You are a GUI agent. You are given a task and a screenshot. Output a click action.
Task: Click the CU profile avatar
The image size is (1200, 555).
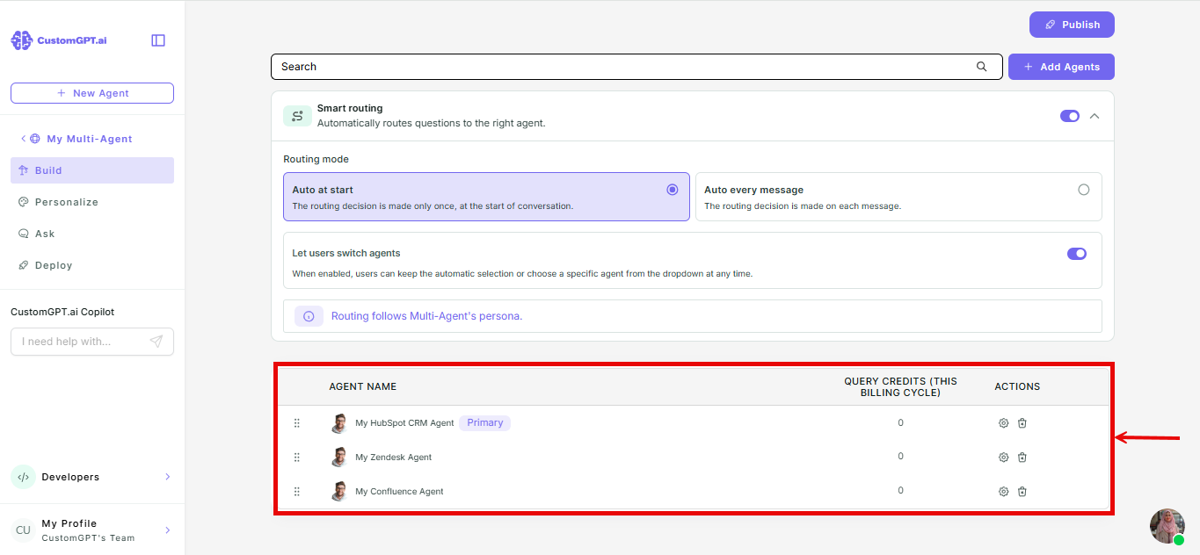pos(23,530)
